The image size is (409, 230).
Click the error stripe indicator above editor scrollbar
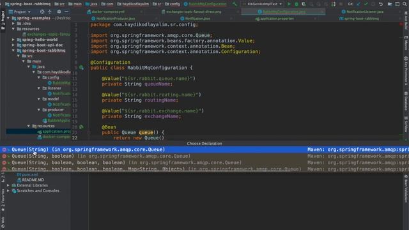pos(401,24)
